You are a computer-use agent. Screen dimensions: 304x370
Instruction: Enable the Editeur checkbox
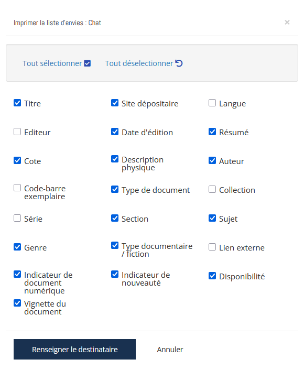pyautogui.click(x=17, y=132)
